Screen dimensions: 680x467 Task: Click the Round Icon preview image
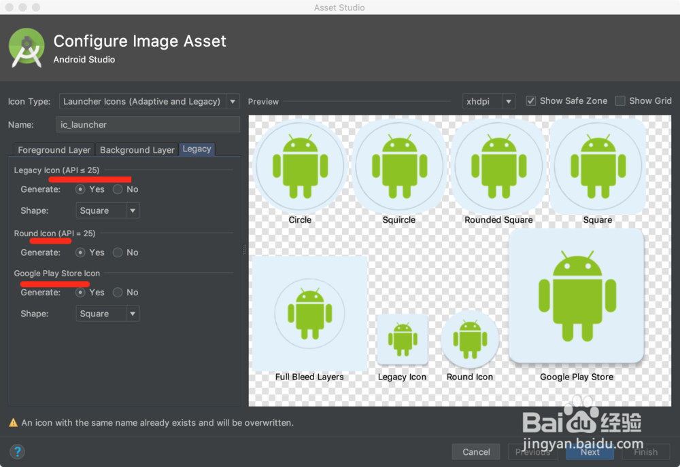click(x=470, y=339)
